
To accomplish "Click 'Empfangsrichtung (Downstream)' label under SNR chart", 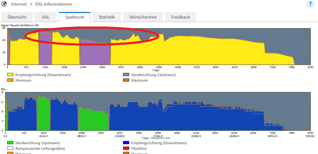I will (x=43, y=75).
